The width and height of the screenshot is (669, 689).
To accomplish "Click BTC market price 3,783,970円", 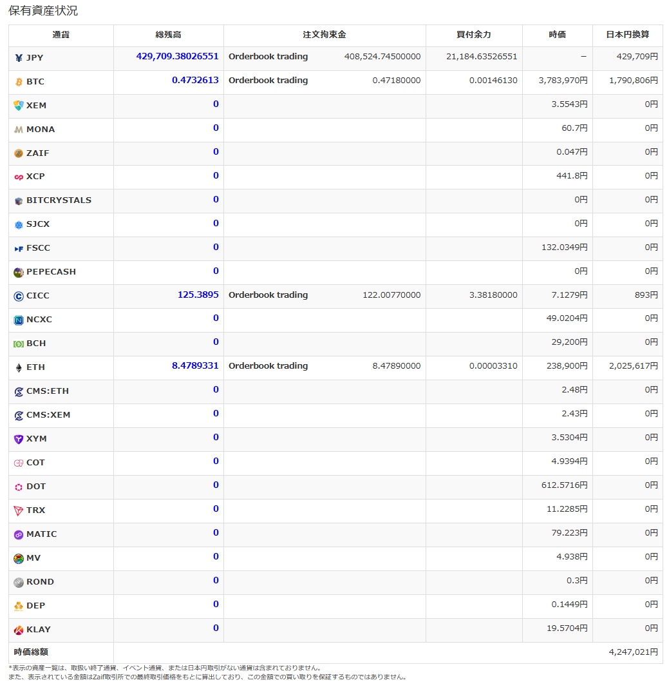I will pos(563,81).
